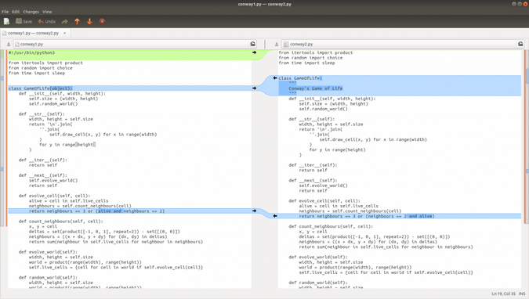Click the Save toolbar button
Viewport: 529px width, 299px height.
coord(24,22)
